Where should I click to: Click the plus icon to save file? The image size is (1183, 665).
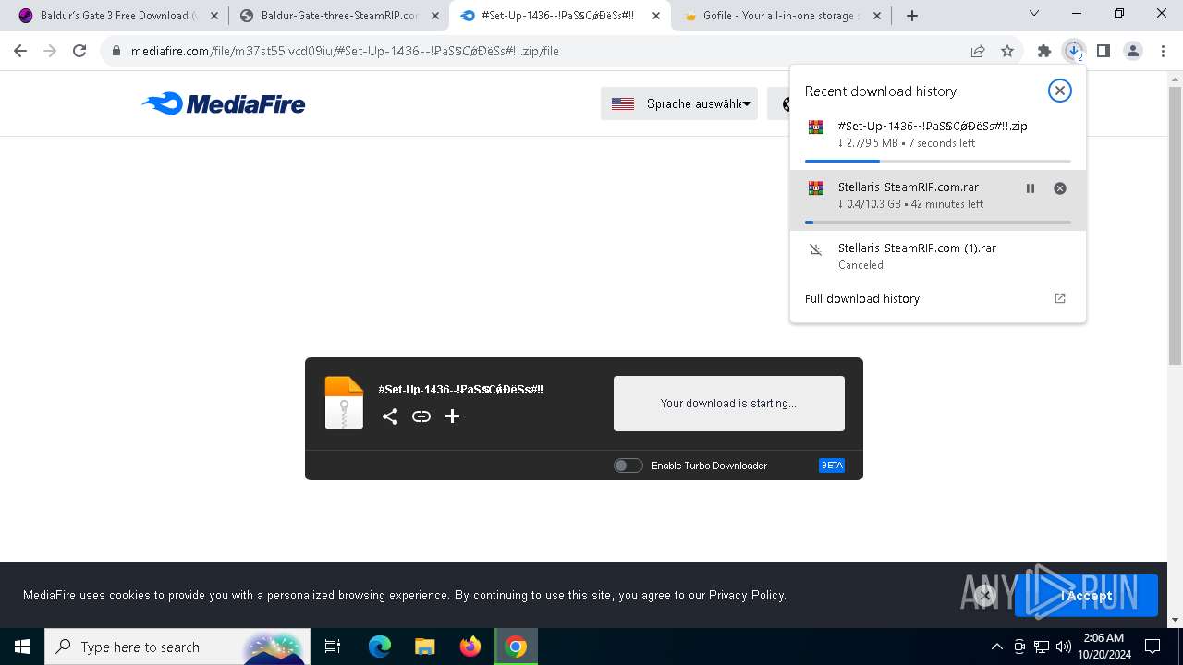pos(452,417)
